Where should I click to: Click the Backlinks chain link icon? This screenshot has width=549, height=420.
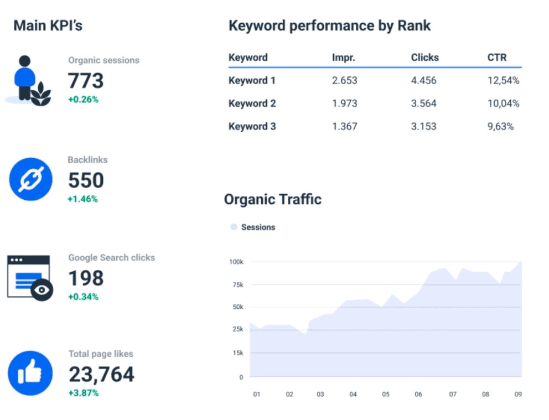31,179
